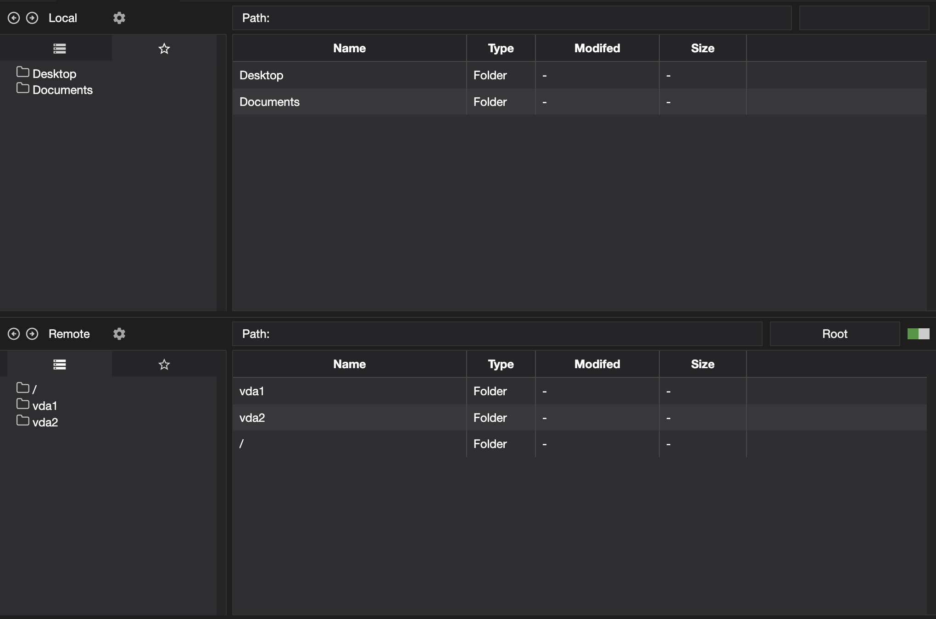Sort Local table by Modifed column
The height and width of the screenshot is (619, 936).
(597, 48)
